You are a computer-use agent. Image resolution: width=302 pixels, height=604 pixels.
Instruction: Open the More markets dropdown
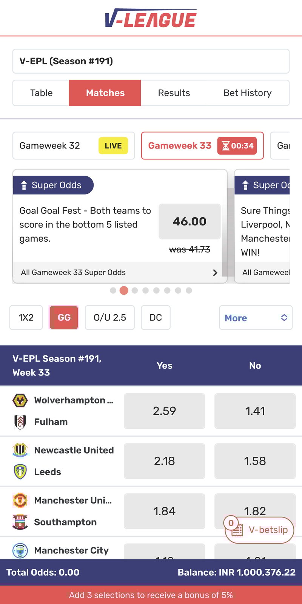(x=256, y=318)
